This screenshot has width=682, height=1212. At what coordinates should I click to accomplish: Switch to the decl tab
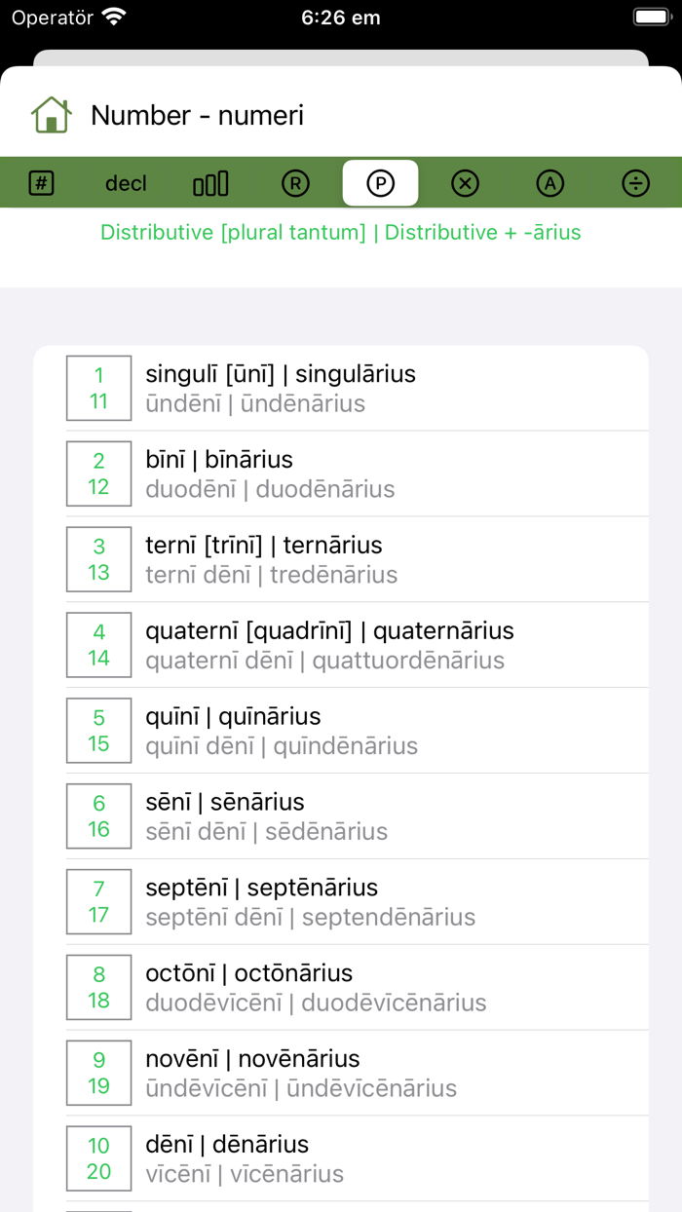point(125,183)
